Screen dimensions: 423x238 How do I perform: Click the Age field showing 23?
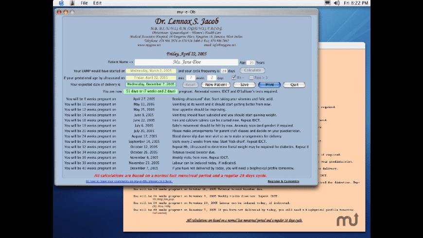pyautogui.click(x=250, y=63)
